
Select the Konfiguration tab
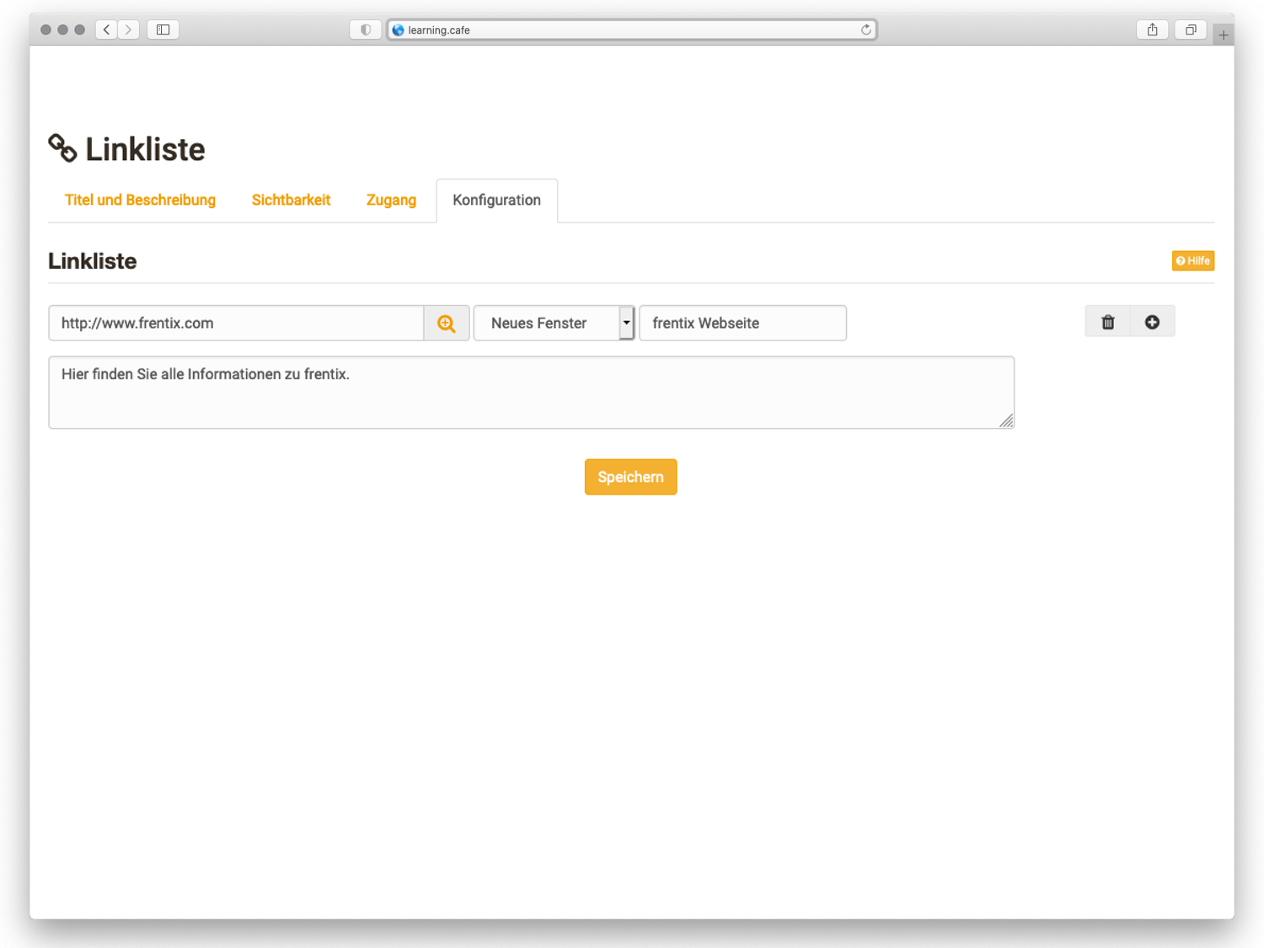pyautogui.click(x=496, y=201)
